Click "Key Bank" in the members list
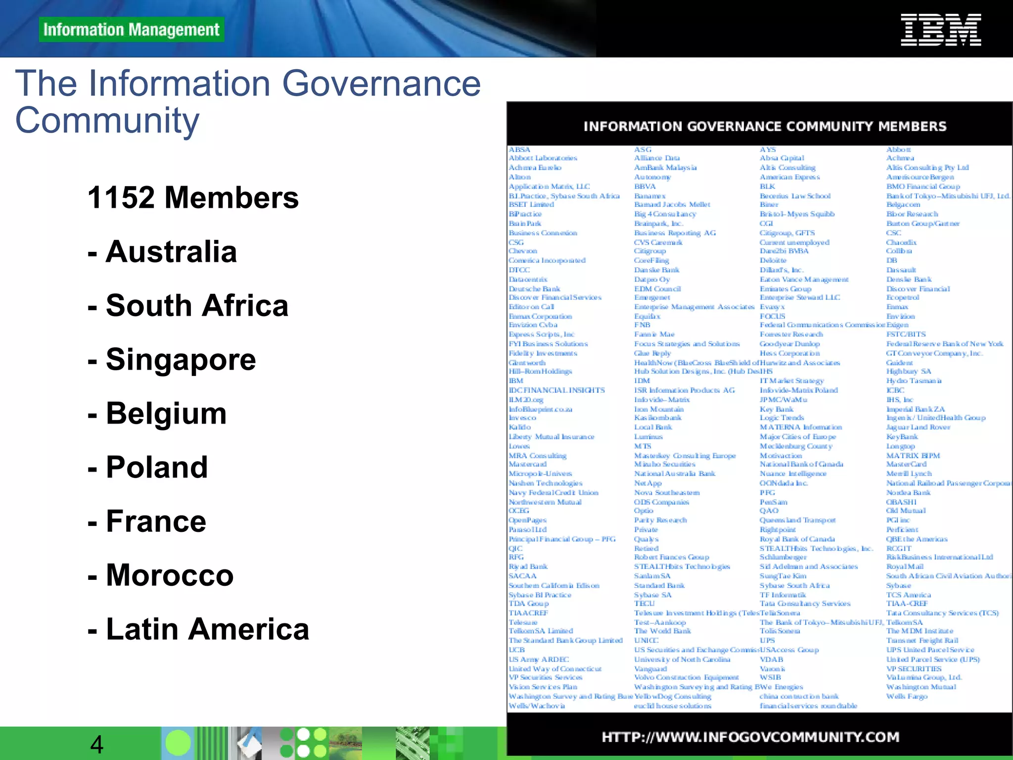 [x=777, y=409]
